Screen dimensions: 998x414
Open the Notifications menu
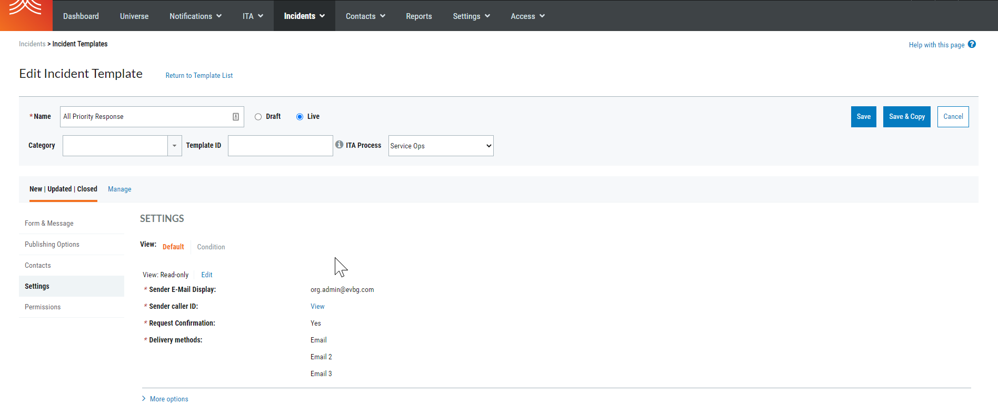pyautogui.click(x=195, y=16)
